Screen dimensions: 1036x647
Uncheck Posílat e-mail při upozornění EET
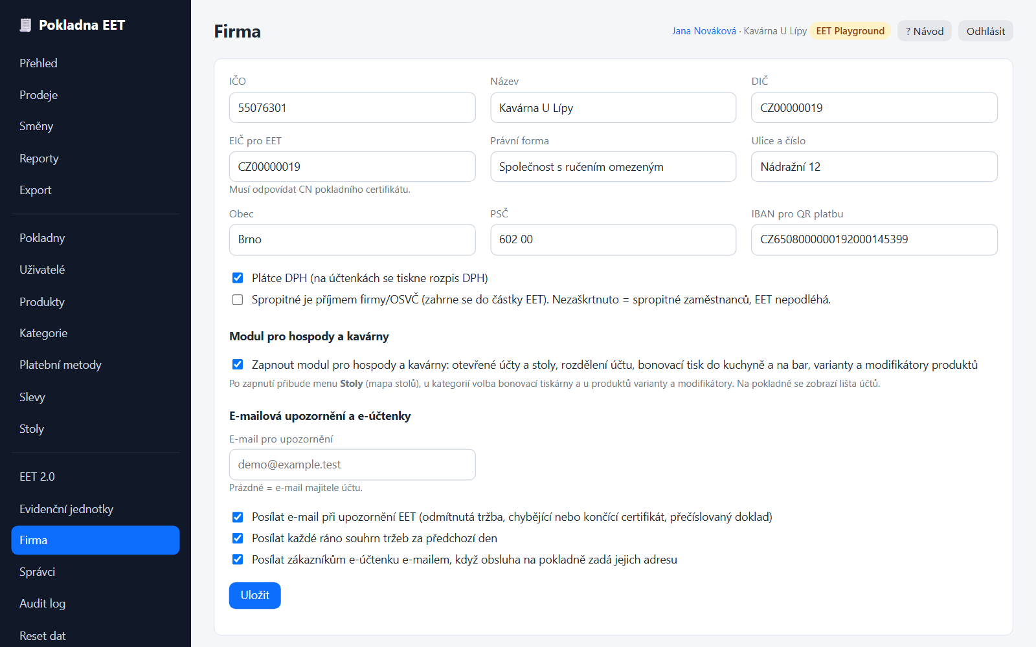[x=238, y=517]
